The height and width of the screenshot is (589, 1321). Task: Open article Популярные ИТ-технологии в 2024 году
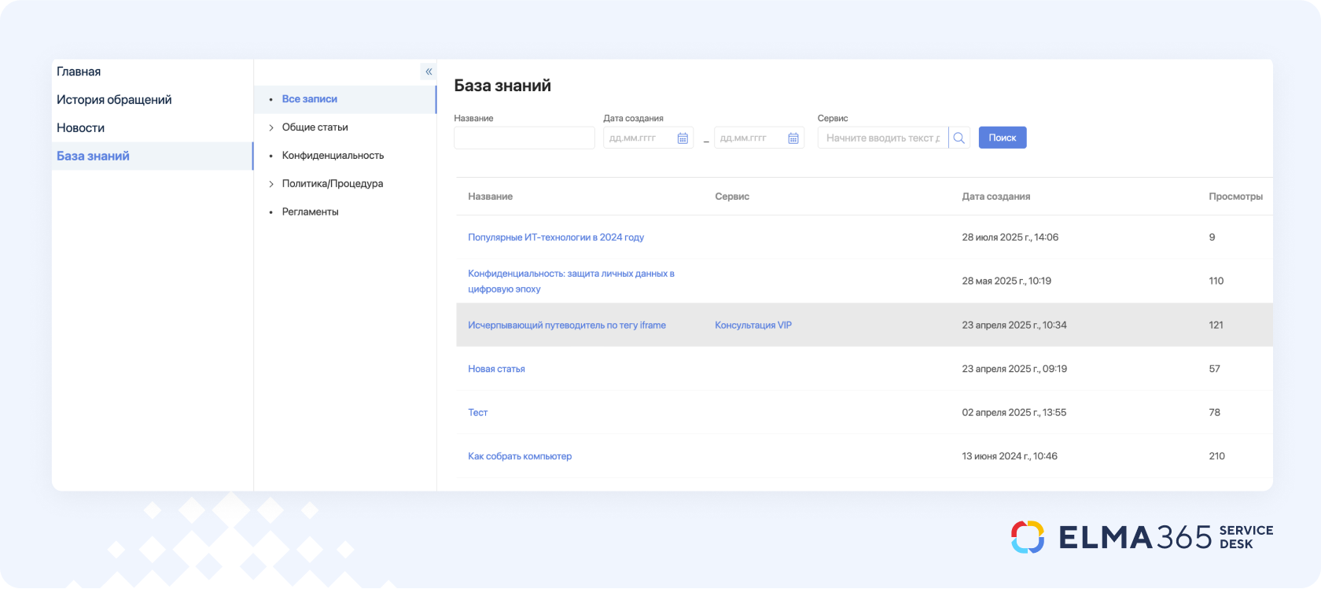[556, 237]
